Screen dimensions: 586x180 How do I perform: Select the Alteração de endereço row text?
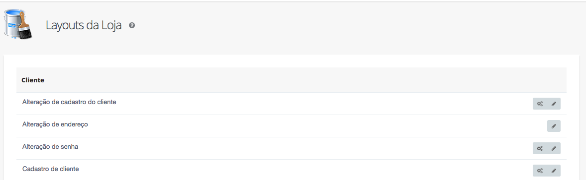tap(55, 124)
